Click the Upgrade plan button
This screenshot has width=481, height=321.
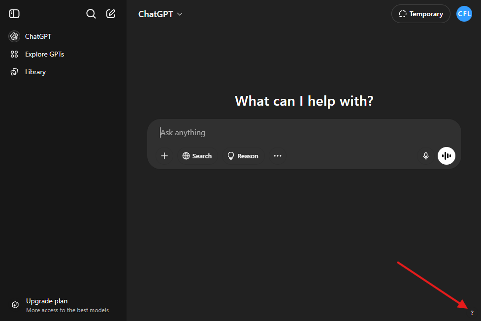63,305
